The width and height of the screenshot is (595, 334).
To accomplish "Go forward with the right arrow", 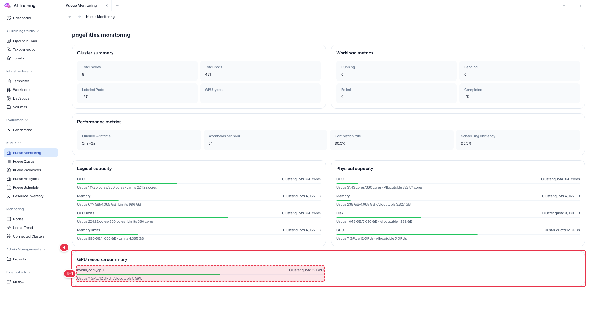I will pyautogui.click(x=79, y=17).
